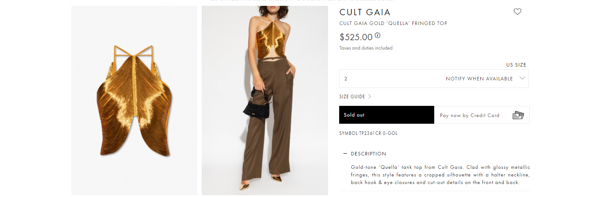Open the model photo wearing the gold top
This screenshot has width=594, height=197.
click(265, 101)
